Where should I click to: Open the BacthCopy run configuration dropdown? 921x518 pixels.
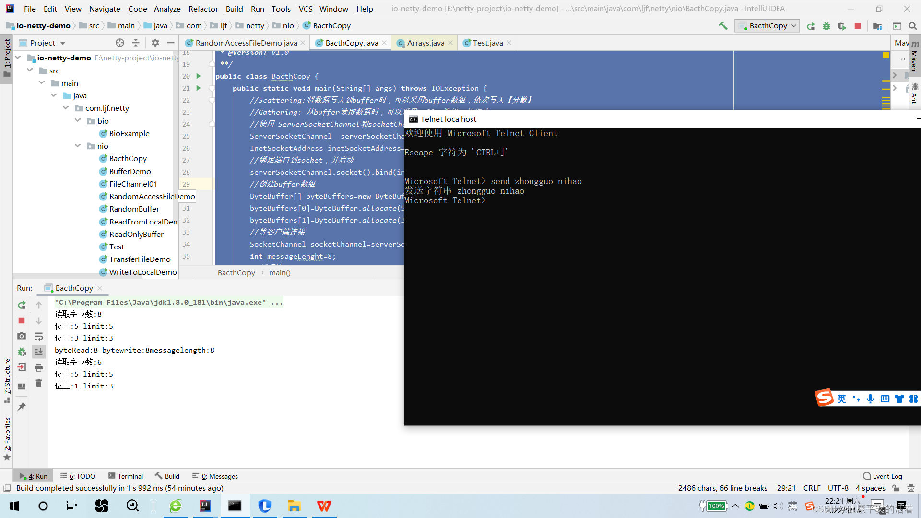tap(767, 26)
